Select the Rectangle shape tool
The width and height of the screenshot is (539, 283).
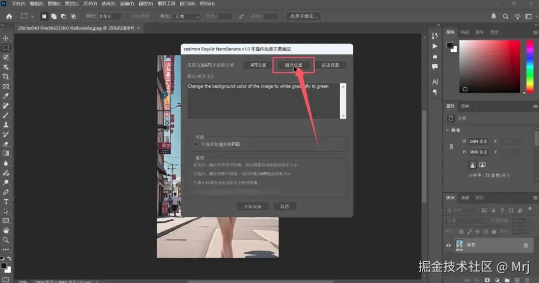pyautogui.click(x=6, y=221)
